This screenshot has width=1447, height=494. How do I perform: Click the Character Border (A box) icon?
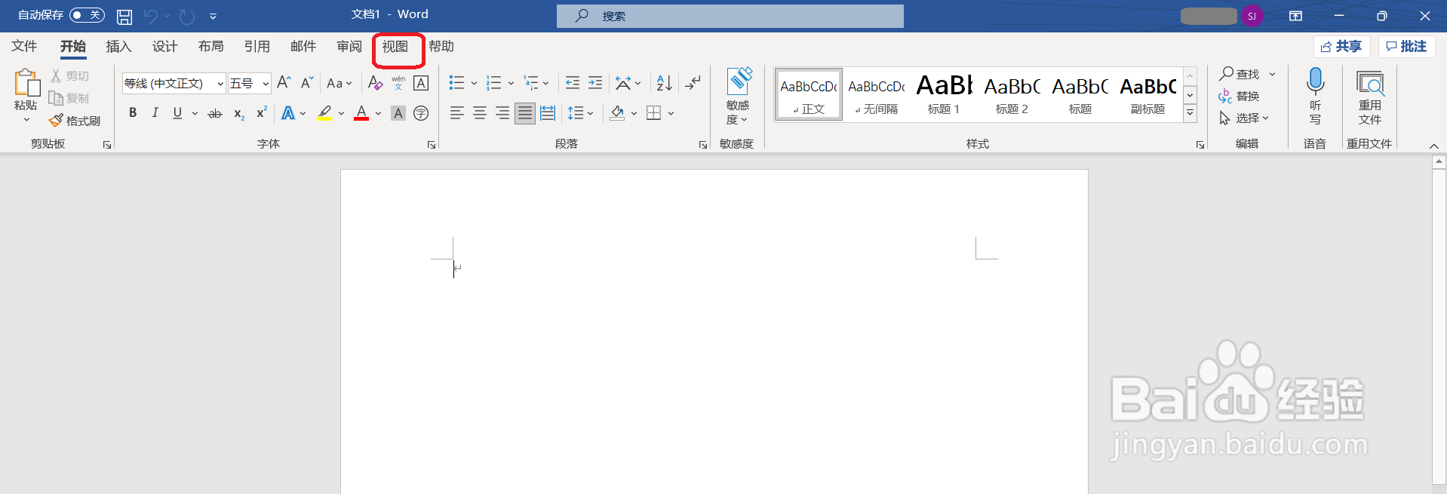tap(421, 83)
